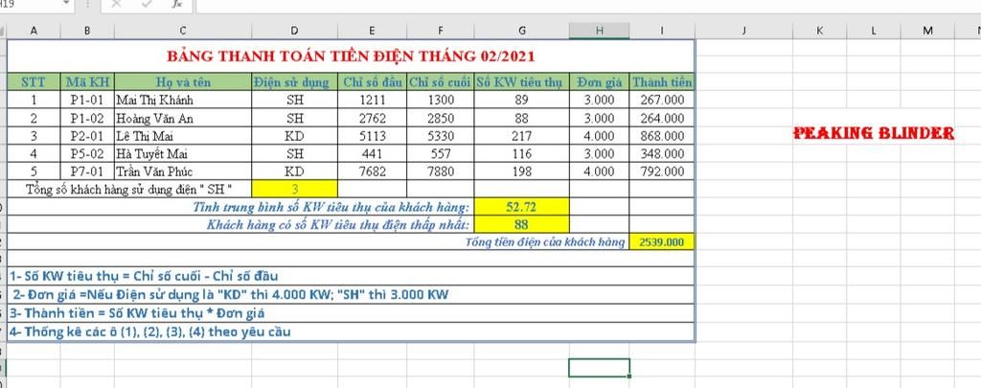The image size is (981, 388).
Task: Select the column A header
Action: [34, 31]
